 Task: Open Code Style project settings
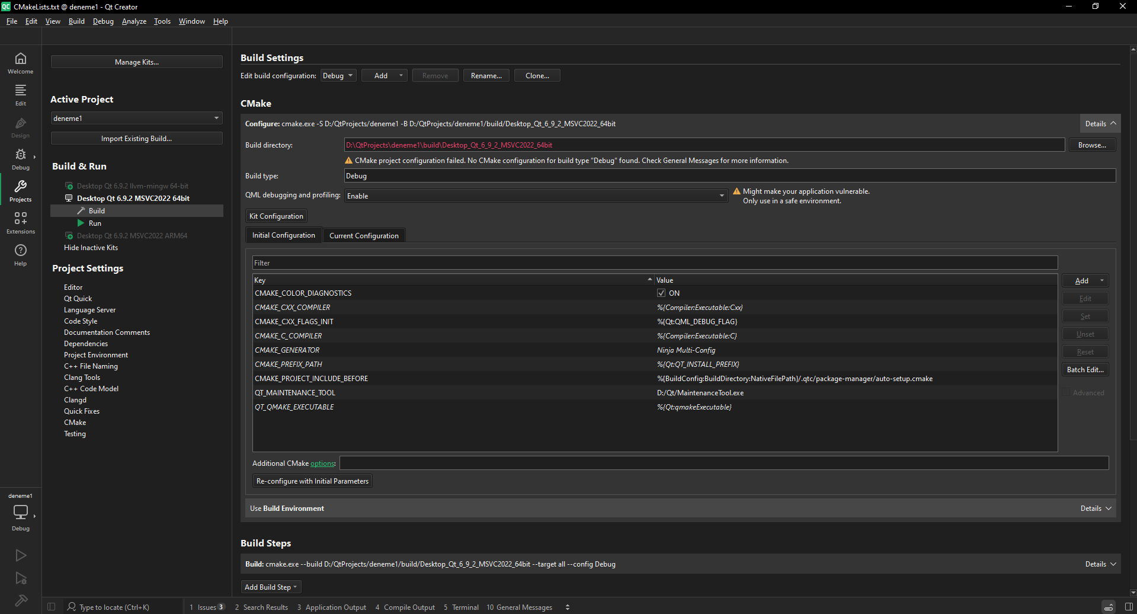[81, 321]
